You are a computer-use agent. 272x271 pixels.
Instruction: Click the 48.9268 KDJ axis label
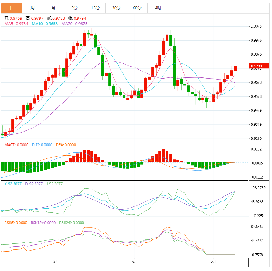tap(257, 202)
